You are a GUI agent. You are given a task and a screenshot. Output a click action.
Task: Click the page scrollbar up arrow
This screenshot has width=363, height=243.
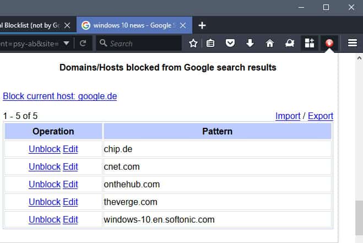(359, 58)
